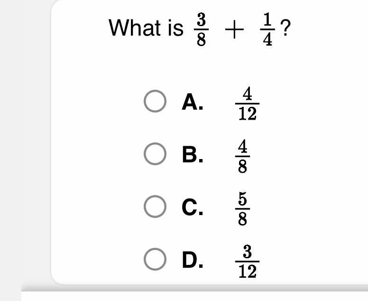
Task: Pick the answer fraction 4/12
Action: pos(248,103)
